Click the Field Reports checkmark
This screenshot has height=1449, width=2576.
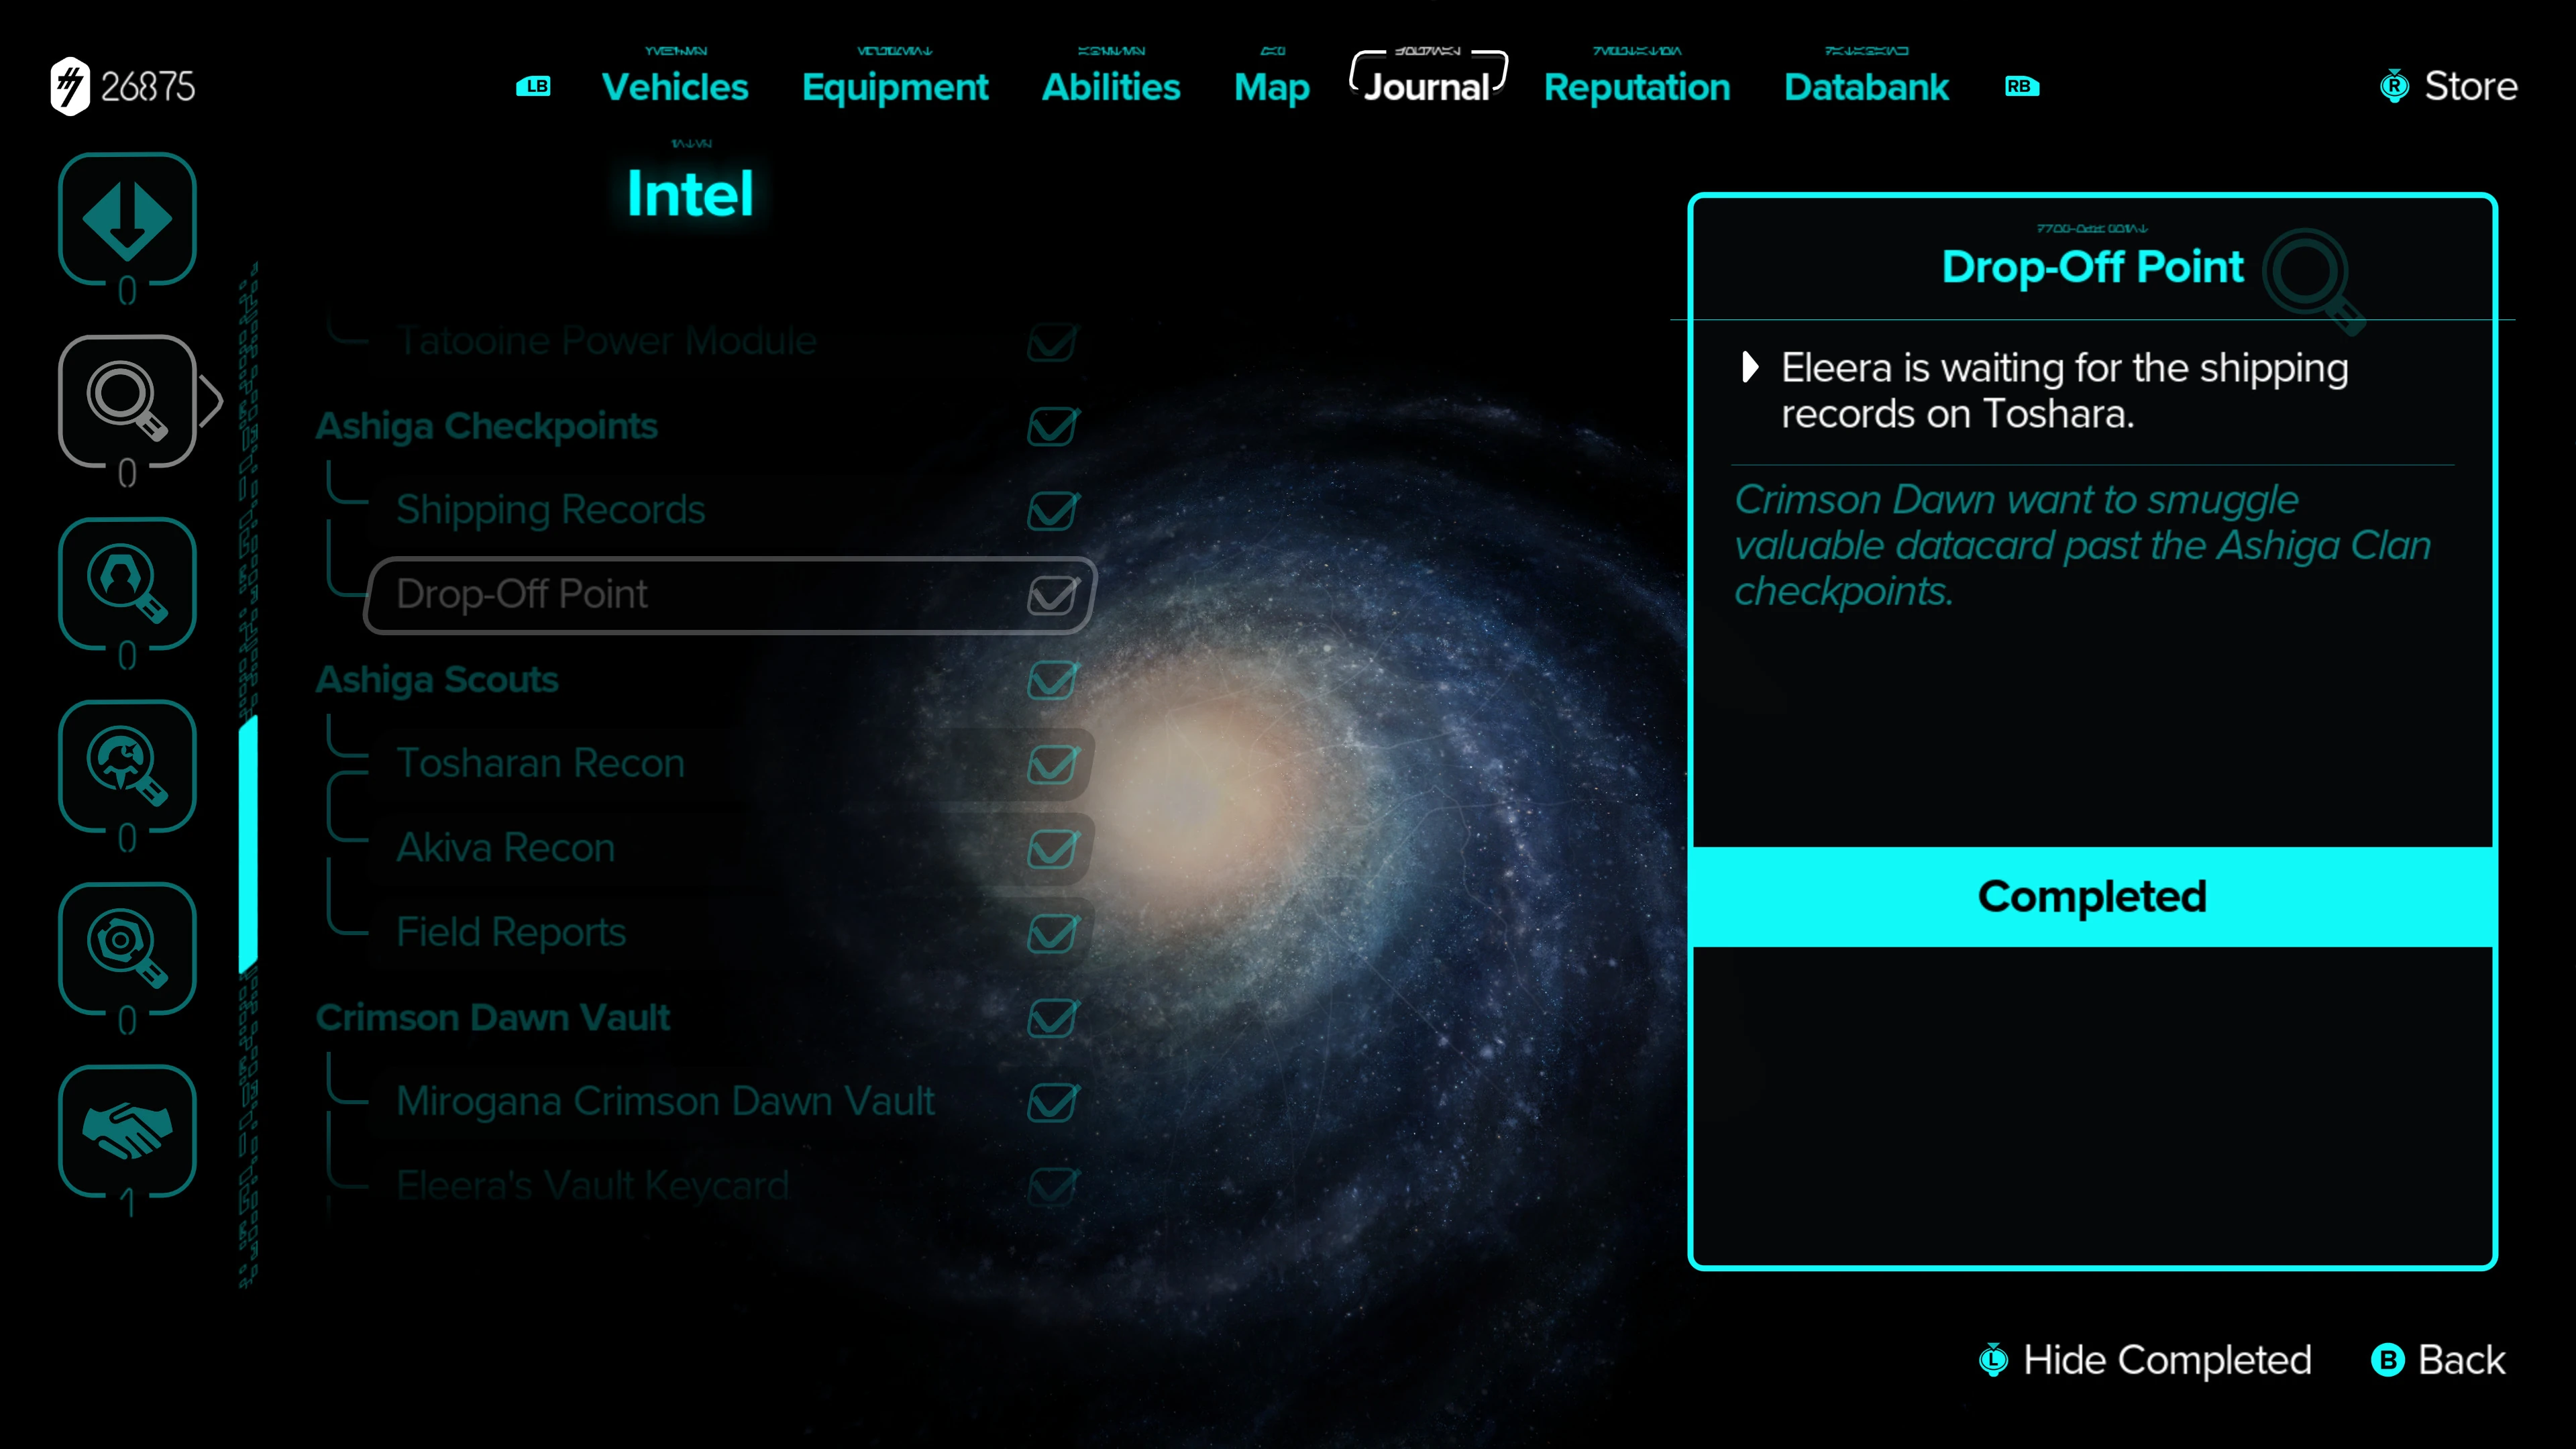1052,933
